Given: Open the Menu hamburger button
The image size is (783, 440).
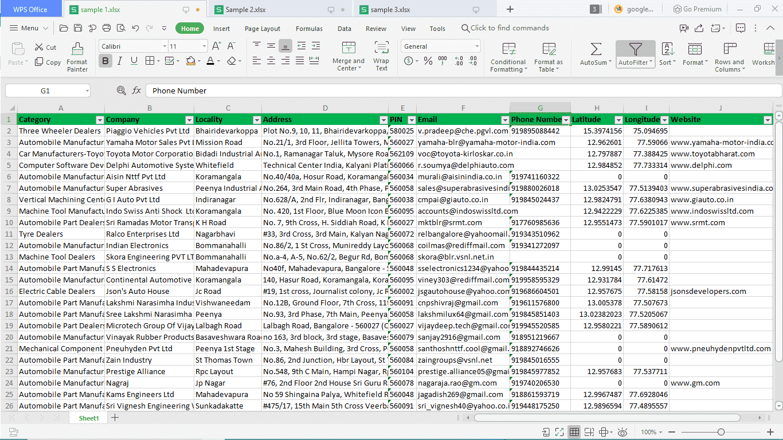Looking at the screenshot, I should click(x=29, y=28).
